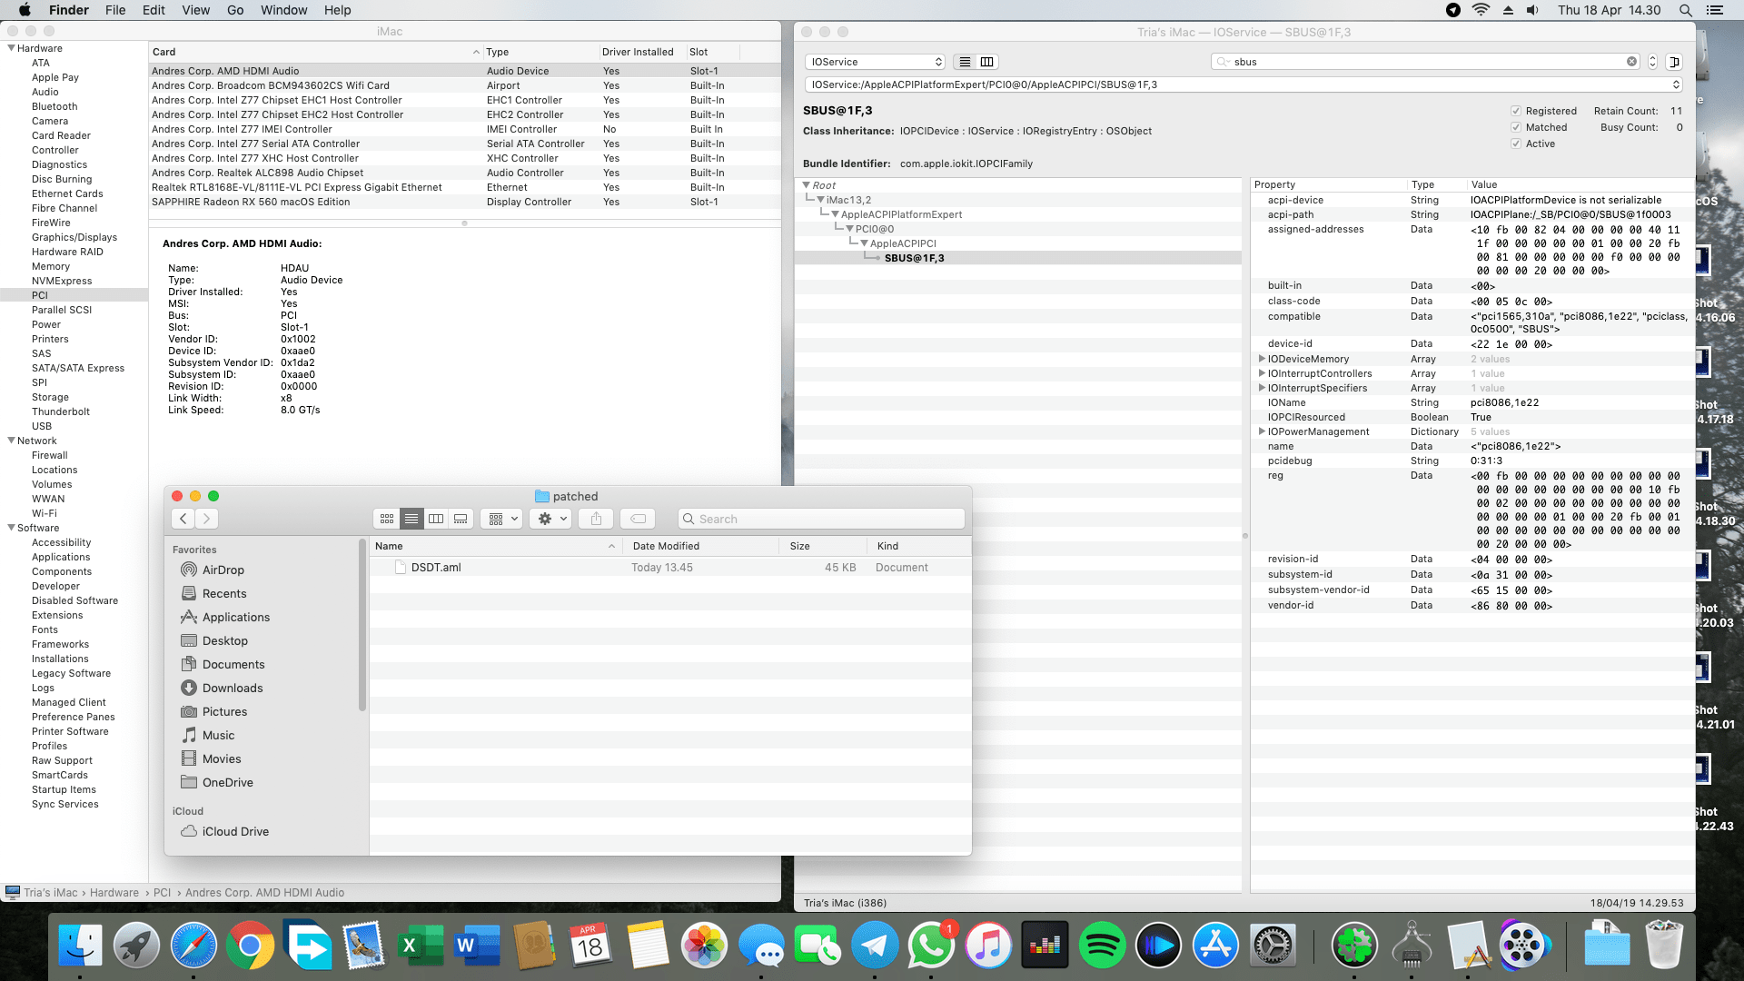Collapse the Hardware section in System Information
Image resolution: width=1744 pixels, height=981 pixels.
pyautogui.click(x=11, y=48)
